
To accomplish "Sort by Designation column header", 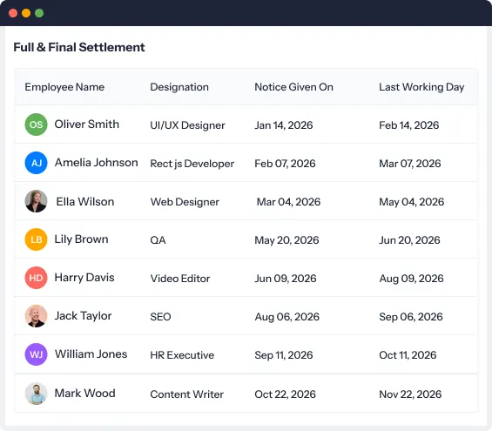I will (x=179, y=87).
